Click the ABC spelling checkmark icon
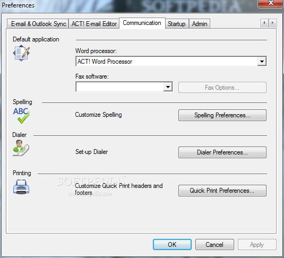Image resolution: width=284 pixels, height=258 pixels. pos(21,116)
